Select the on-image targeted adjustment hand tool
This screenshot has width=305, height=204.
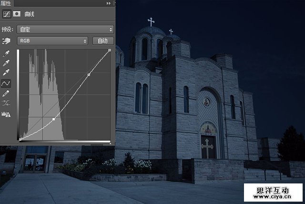7,41
